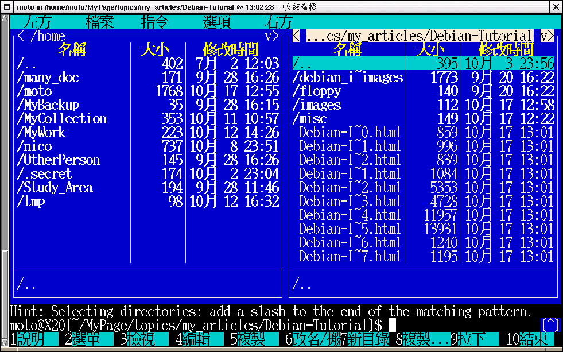This screenshot has width=563, height=352.
Task: Select the /nico directory
Action: click(x=148, y=146)
